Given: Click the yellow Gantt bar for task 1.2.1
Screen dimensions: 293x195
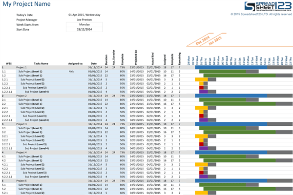Looking at the screenshot, I should pos(201,79).
